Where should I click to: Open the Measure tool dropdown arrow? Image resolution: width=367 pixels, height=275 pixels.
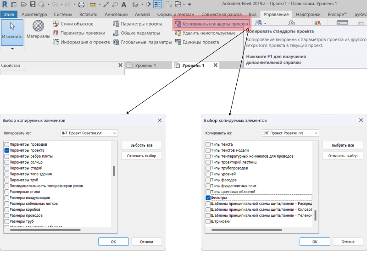coord(100,4)
